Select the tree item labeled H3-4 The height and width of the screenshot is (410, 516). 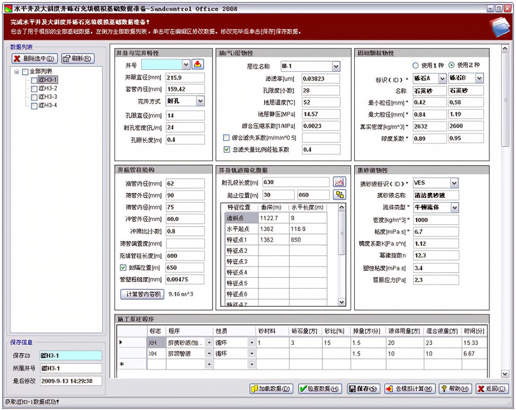[x=48, y=106]
